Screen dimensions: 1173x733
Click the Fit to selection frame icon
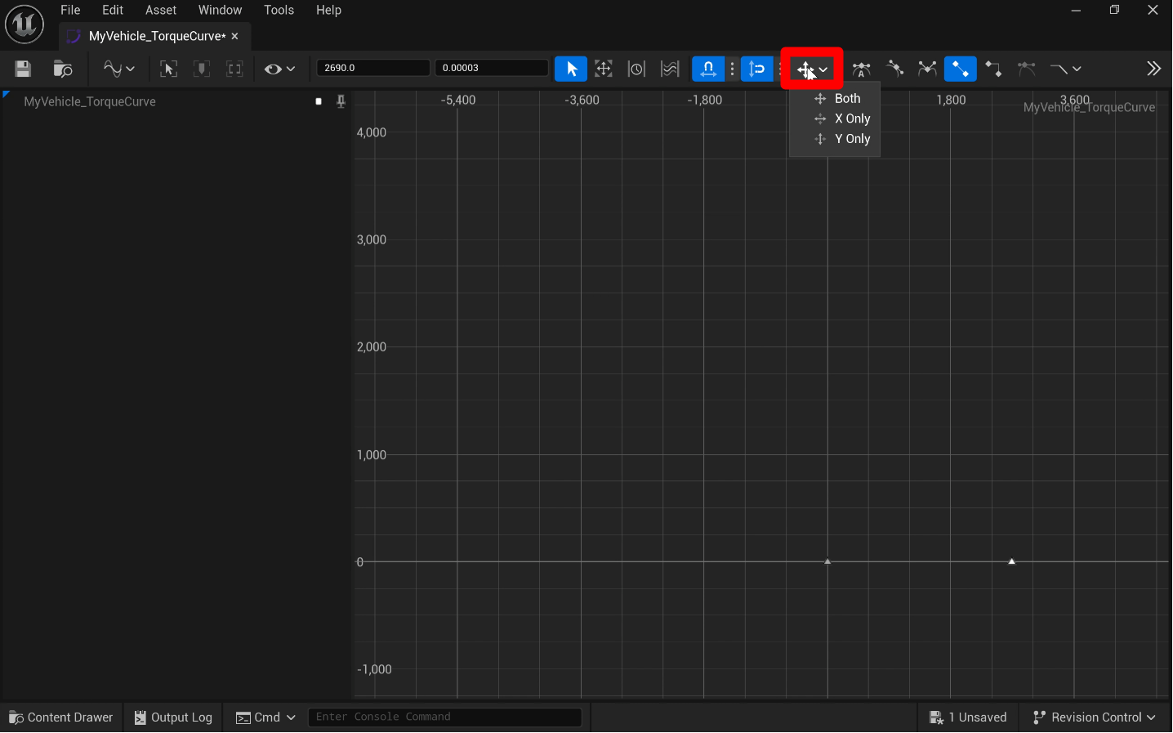(x=168, y=69)
